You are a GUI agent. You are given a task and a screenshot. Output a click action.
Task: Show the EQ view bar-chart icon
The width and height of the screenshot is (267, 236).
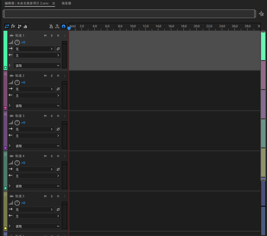pyautogui.click(x=25, y=26)
